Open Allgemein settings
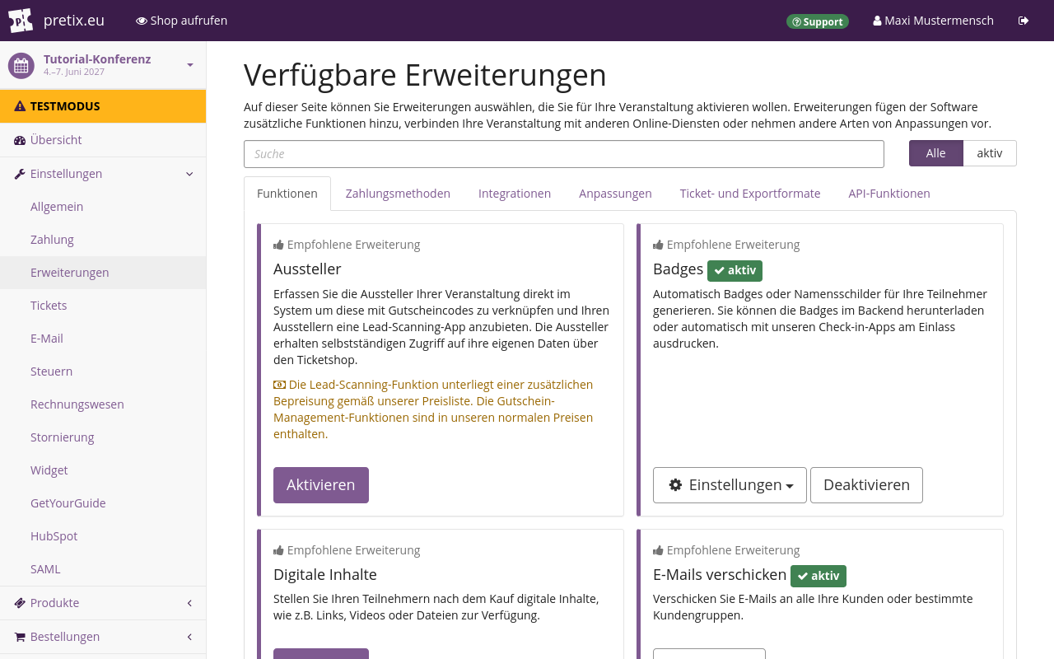This screenshot has width=1054, height=659. tap(103, 207)
